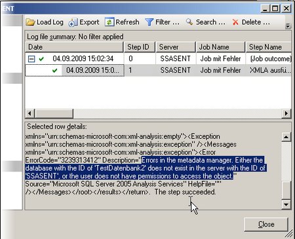Click the log grid left scroll arrow
Viewport: 295px width, 239px height.
coord(30,113)
